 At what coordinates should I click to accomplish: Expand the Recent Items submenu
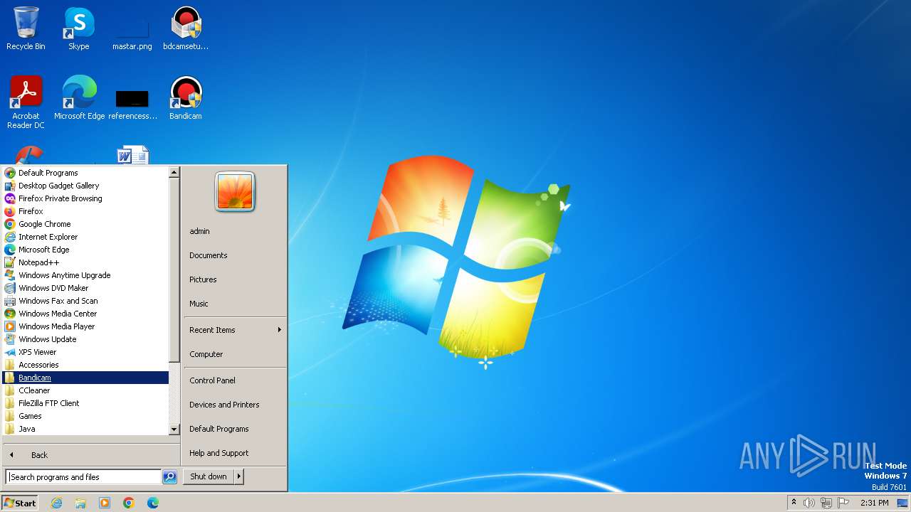235,330
